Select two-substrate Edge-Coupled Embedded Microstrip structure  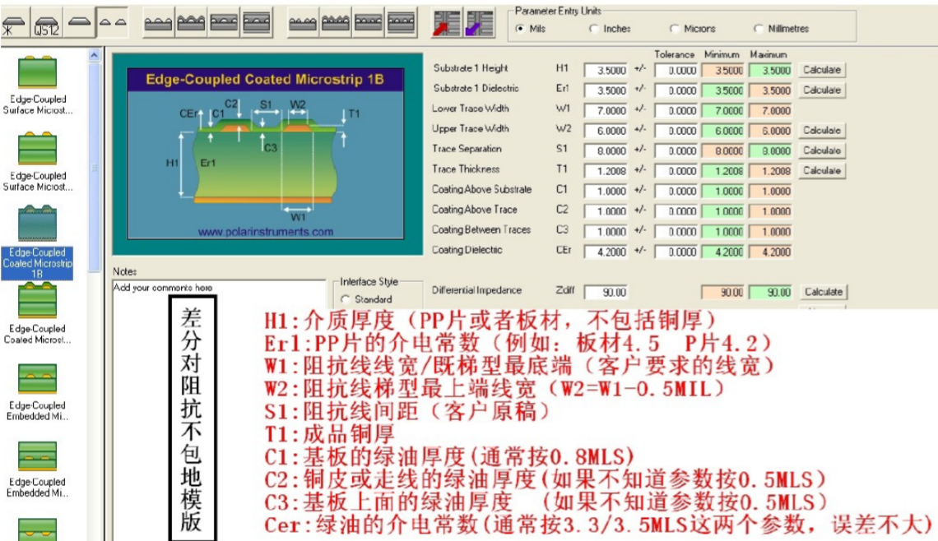pyautogui.click(x=37, y=469)
